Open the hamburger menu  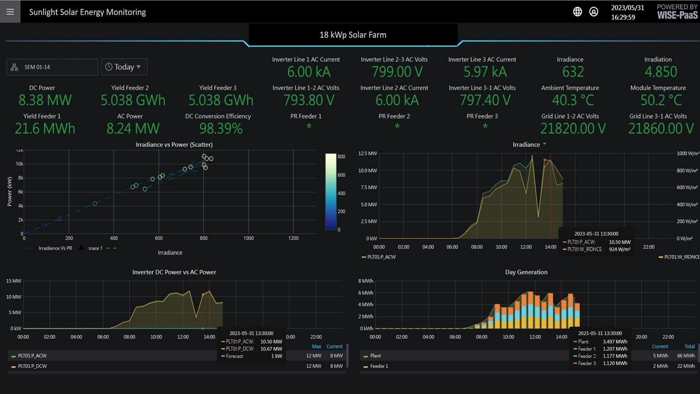10,12
